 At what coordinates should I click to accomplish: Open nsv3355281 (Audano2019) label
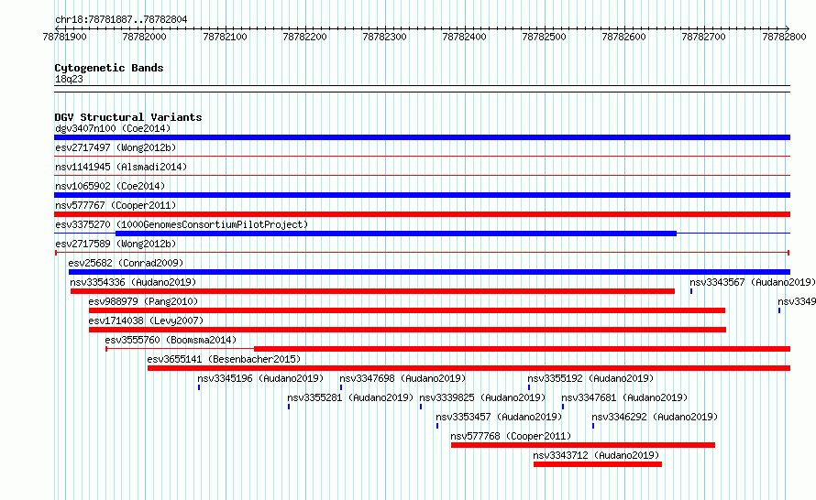click(x=350, y=397)
